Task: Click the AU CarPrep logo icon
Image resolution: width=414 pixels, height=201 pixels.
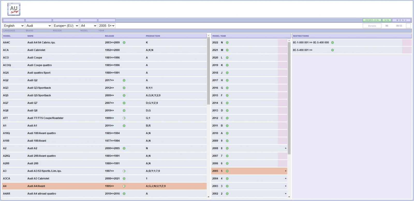Action: click(14, 9)
